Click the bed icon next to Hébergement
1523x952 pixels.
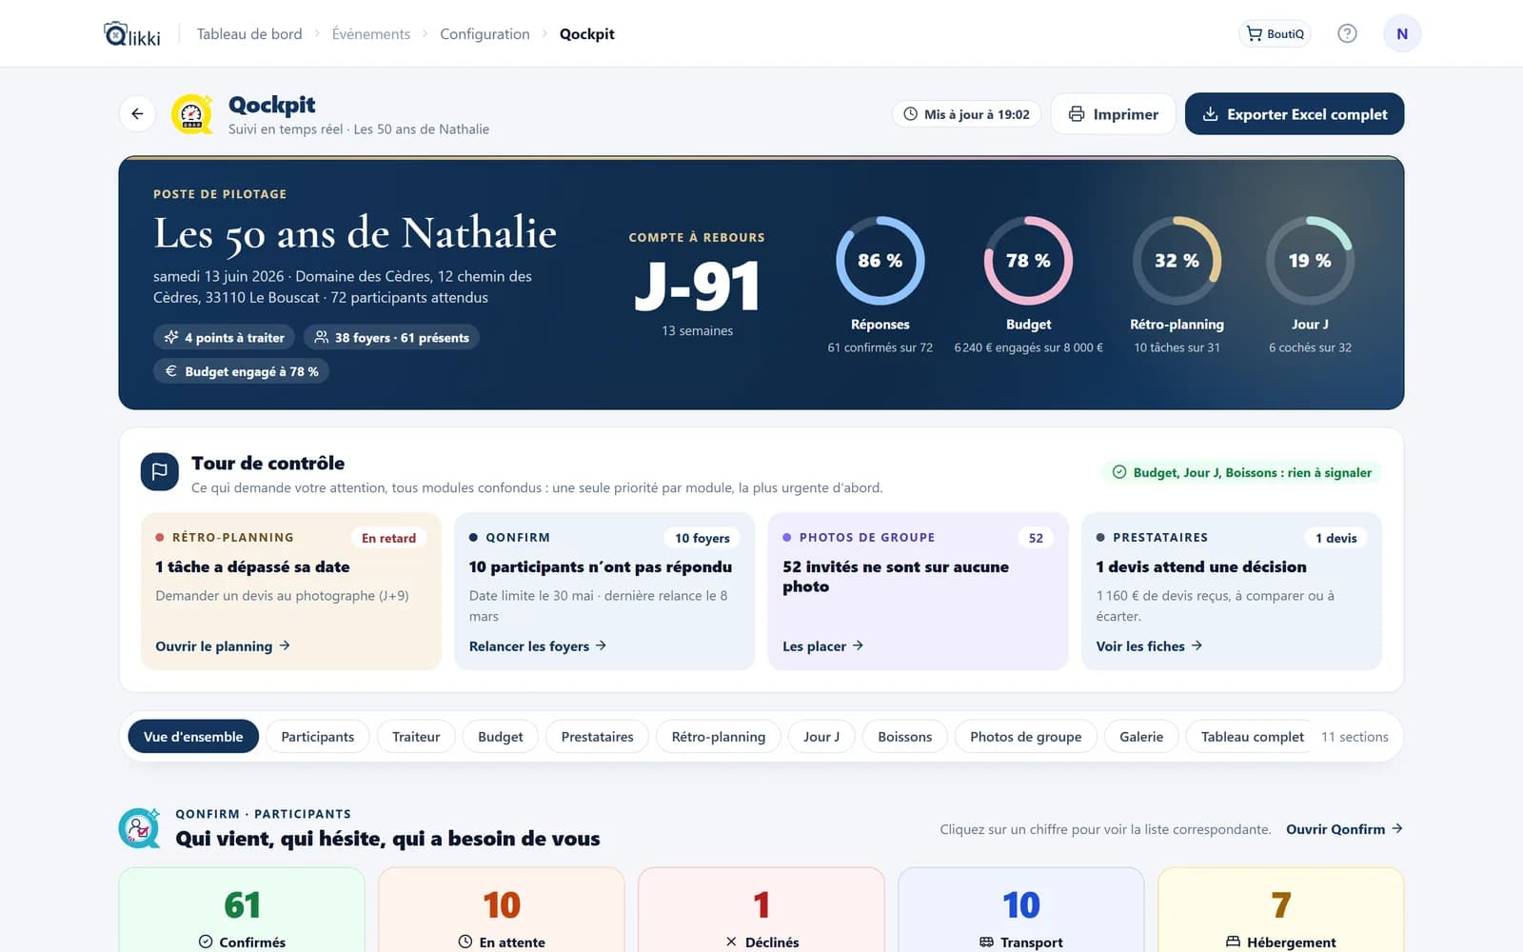coord(1233,942)
